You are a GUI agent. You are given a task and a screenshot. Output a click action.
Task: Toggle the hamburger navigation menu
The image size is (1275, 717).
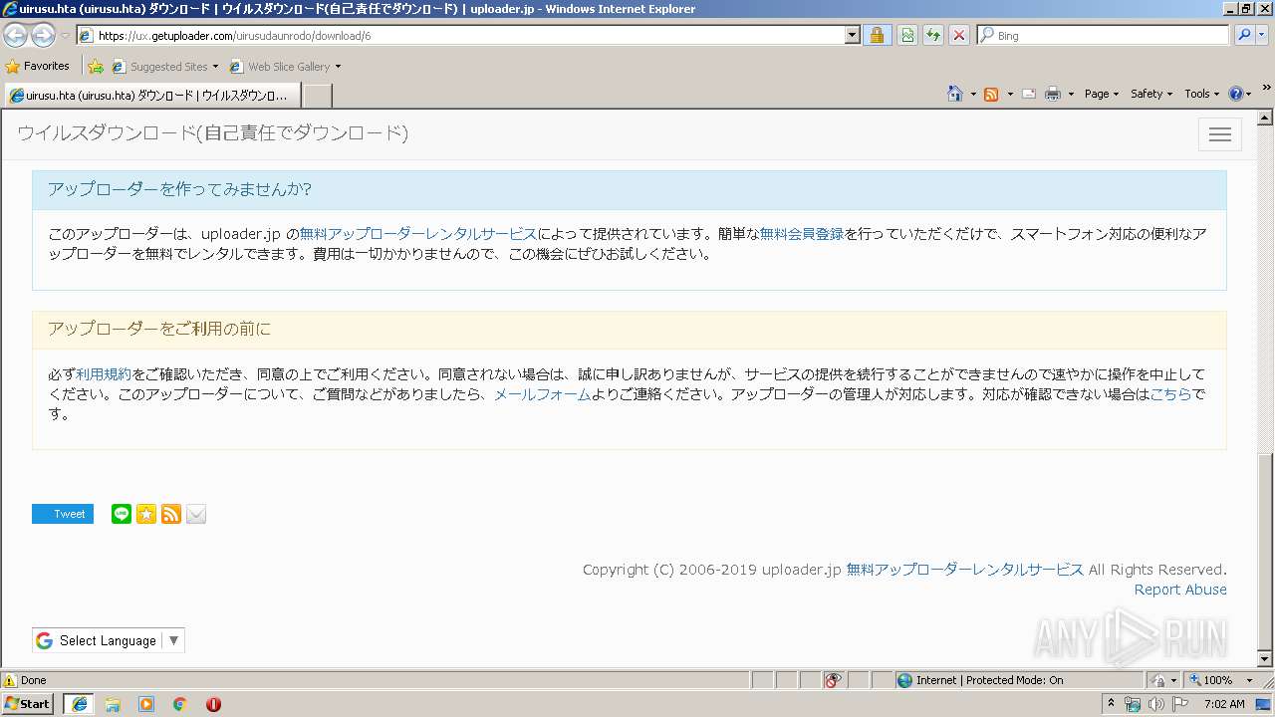[x=1220, y=134]
